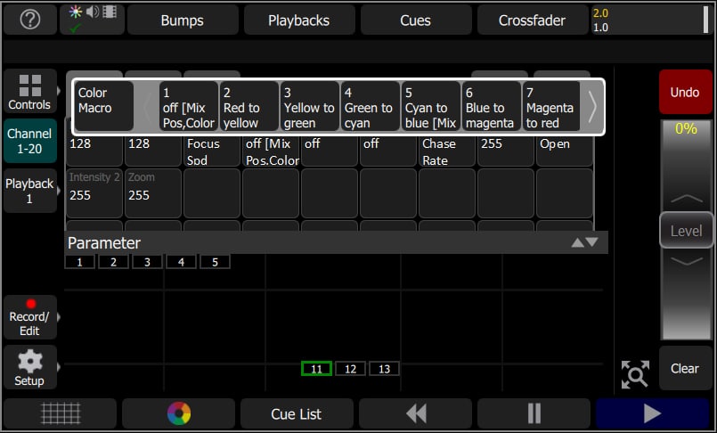Toggle fixture 12 selection
The image size is (717, 433).
pyautogui.click(x=350, y=369)
